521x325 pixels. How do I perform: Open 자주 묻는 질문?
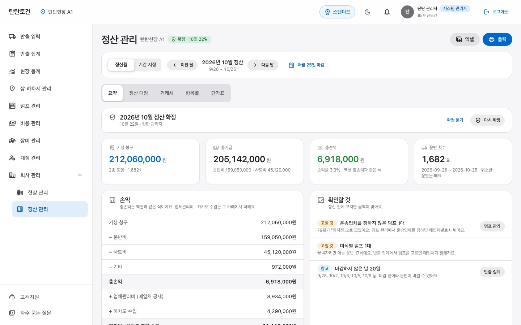[x=46, y=313]
